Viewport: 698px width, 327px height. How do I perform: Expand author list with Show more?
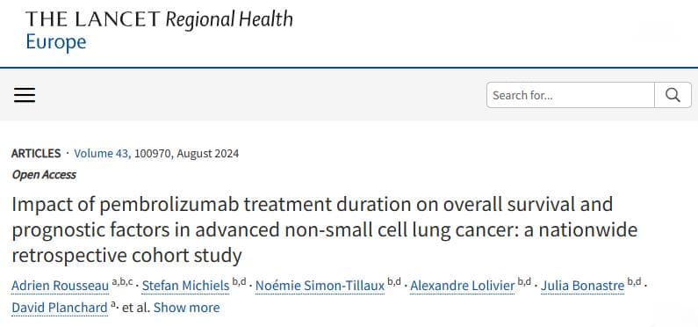point(186,308)
